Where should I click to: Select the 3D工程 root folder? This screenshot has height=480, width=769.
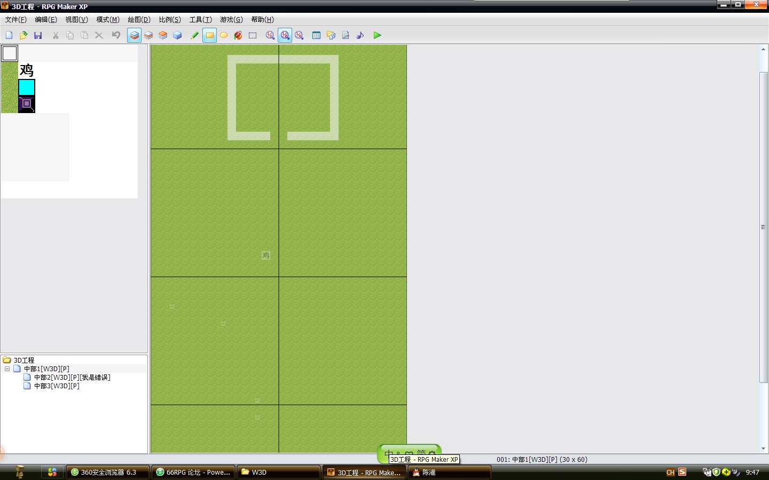click(x=23, y=360)
